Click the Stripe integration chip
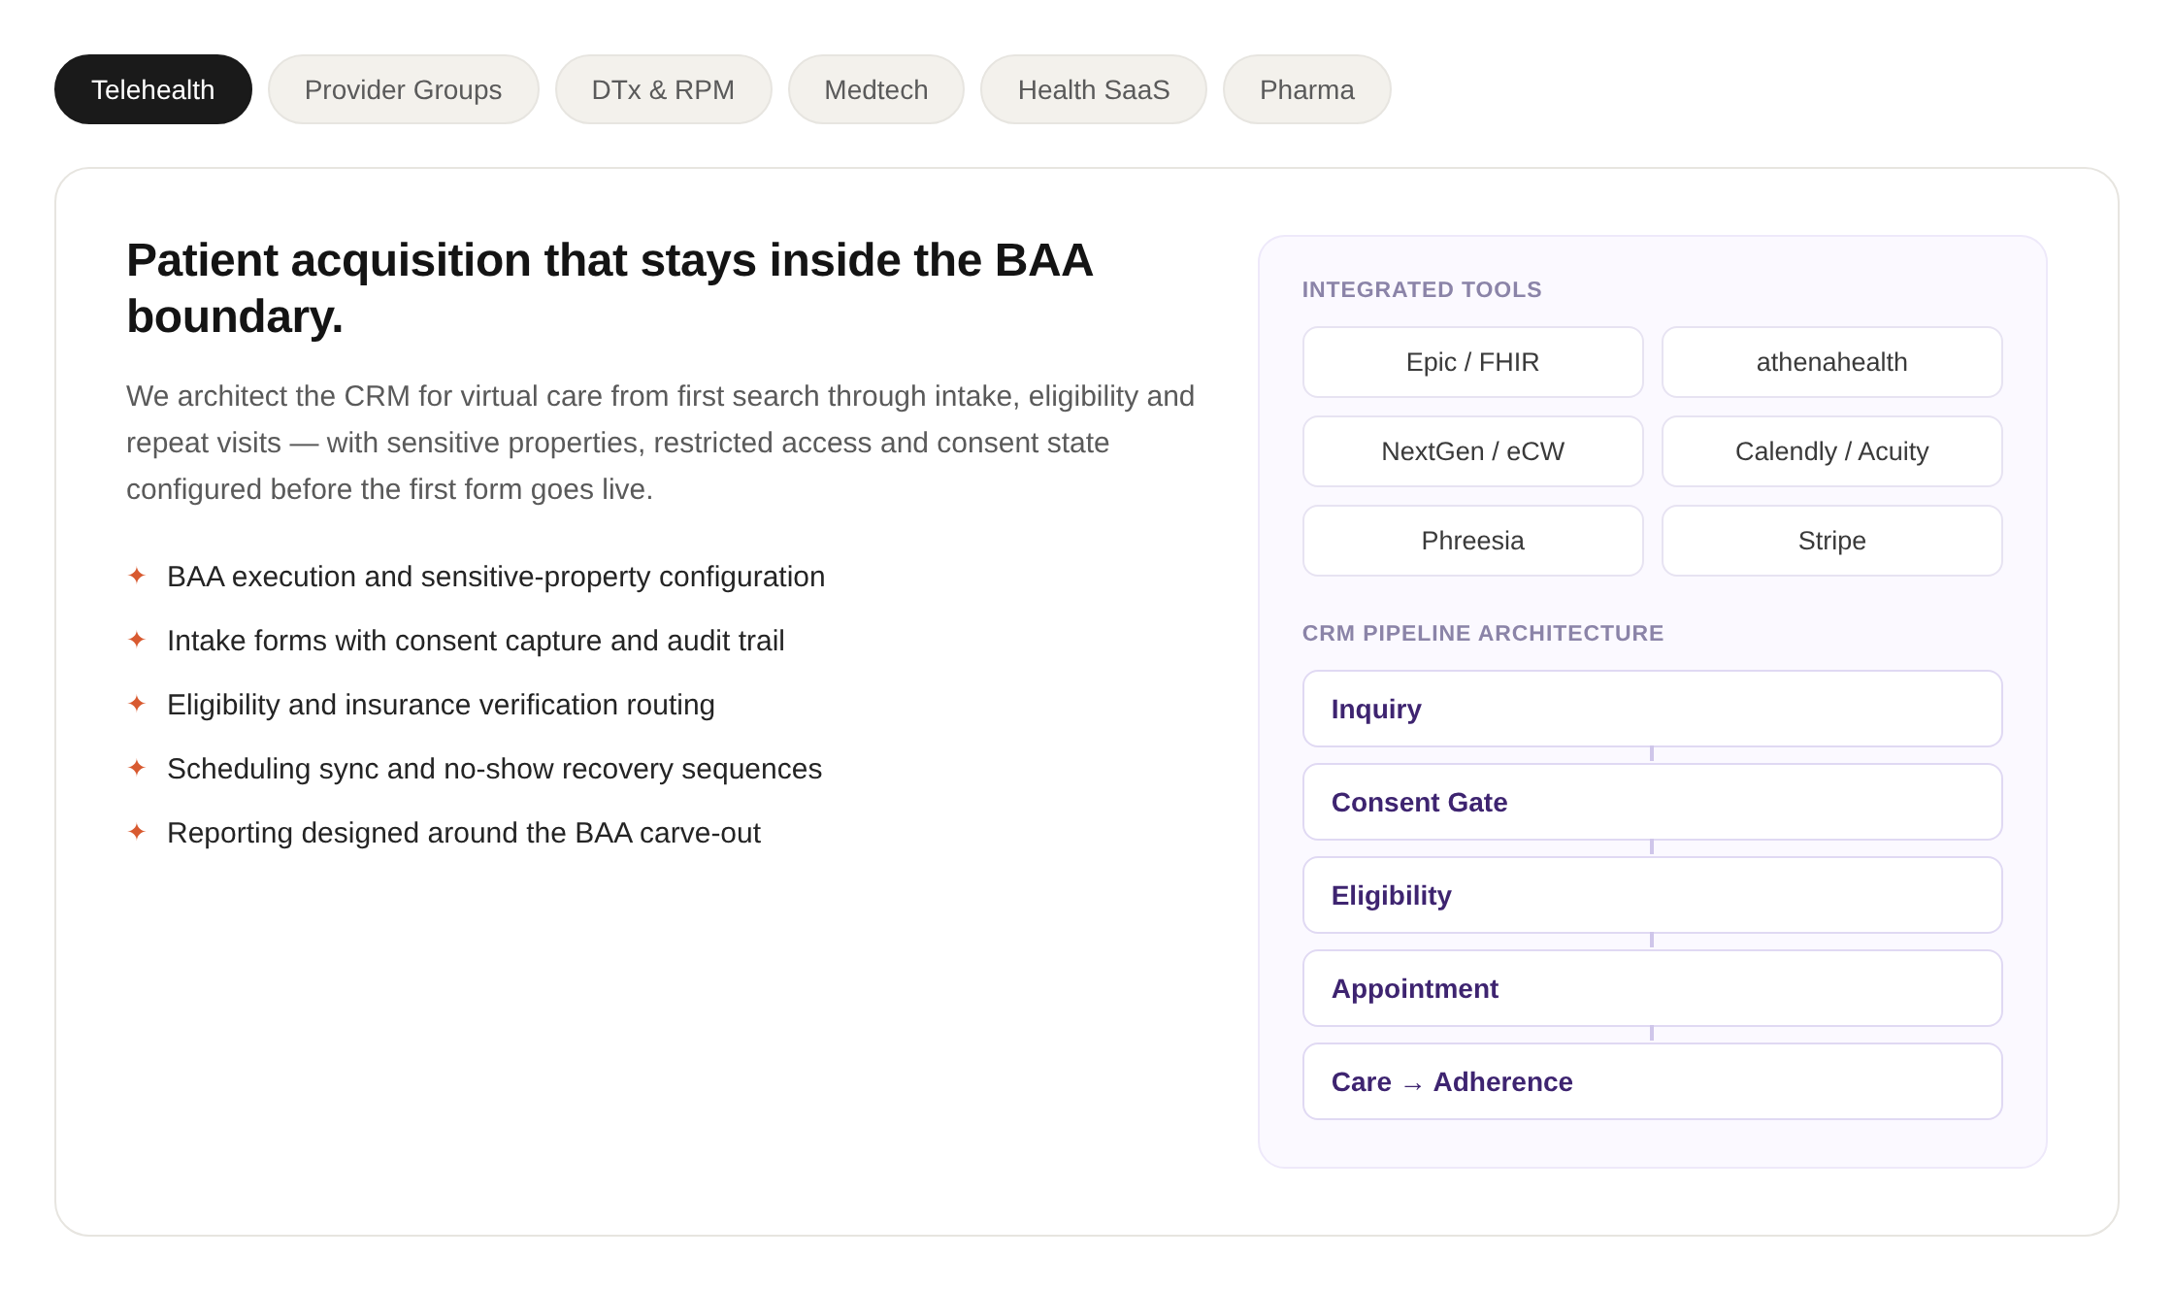This screenshot has height=1291, width=2174. coord(1832,541)
